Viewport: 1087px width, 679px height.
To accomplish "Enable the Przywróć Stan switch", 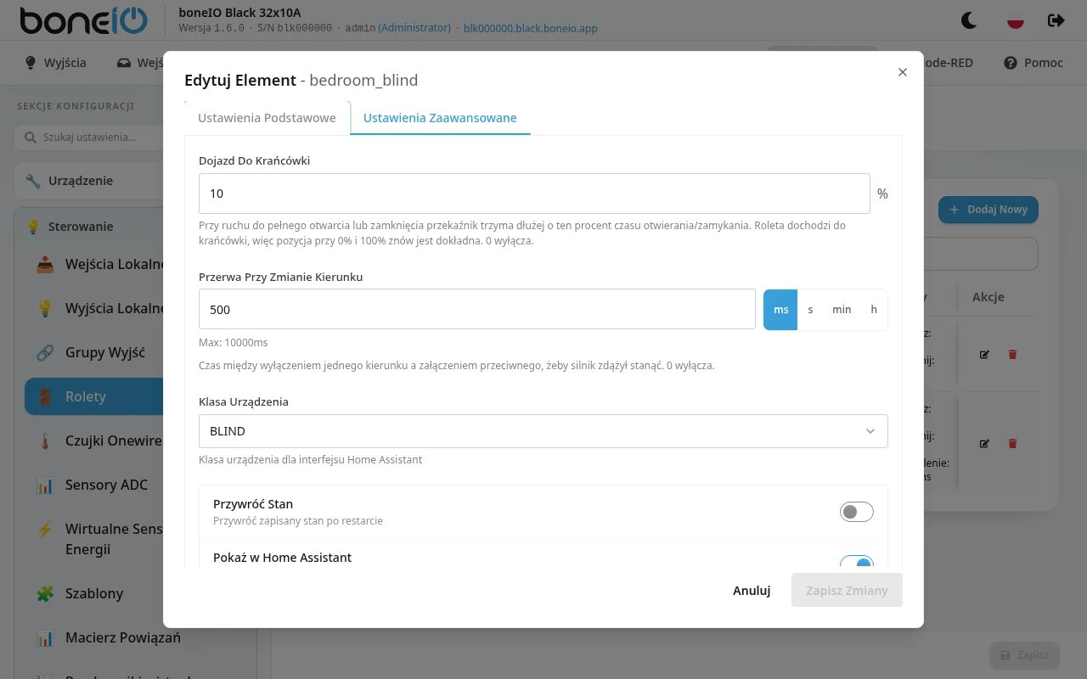I will (x=856, y=512).
